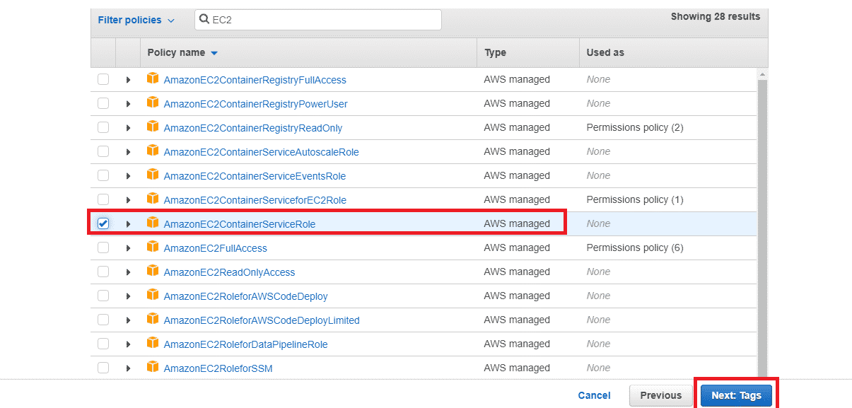Click the Type column header
Image resolution: width=852 pixels, height=408 pixels.
[x=495, y=52]
